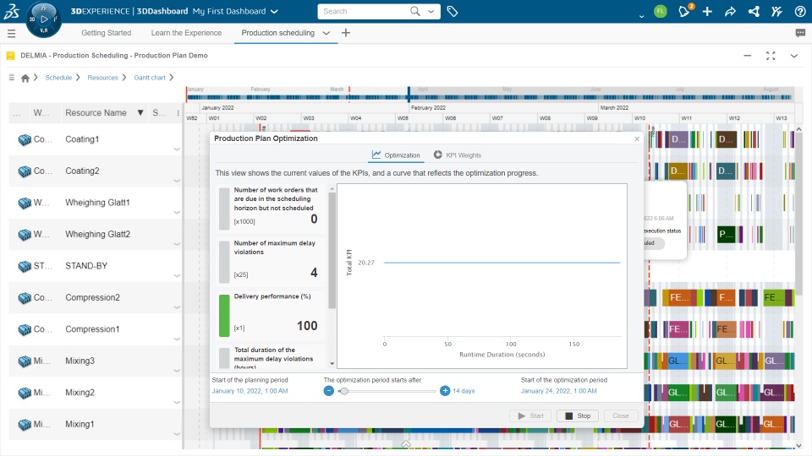The image size is (812, 456).
Task: Click the January 10, 2022 planning date
Action: pyautogui.click(x=250, y=391)
